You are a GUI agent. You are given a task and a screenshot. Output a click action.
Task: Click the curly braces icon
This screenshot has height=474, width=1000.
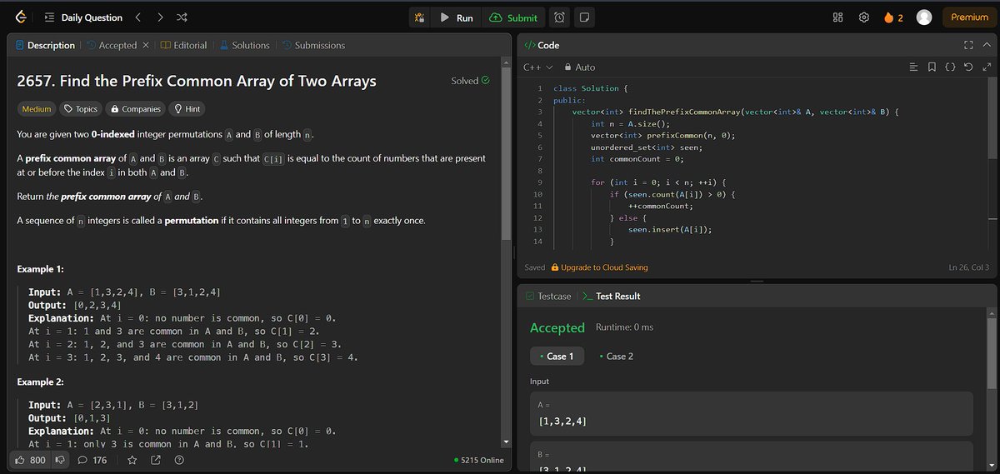pyautogui.click(x=951, y=67)
